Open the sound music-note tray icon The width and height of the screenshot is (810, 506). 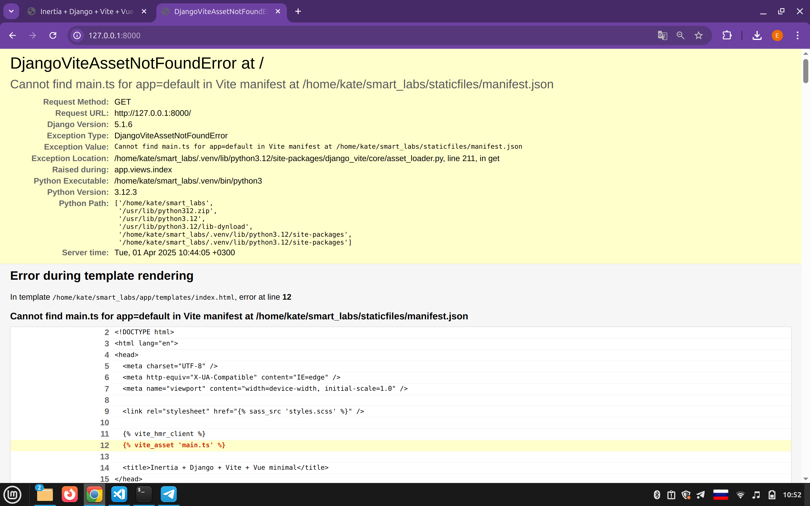(x=756, y=495)
